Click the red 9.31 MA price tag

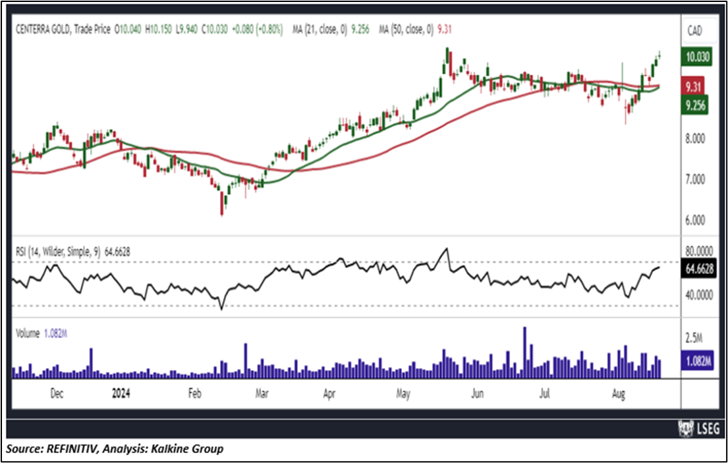(694, 86)
